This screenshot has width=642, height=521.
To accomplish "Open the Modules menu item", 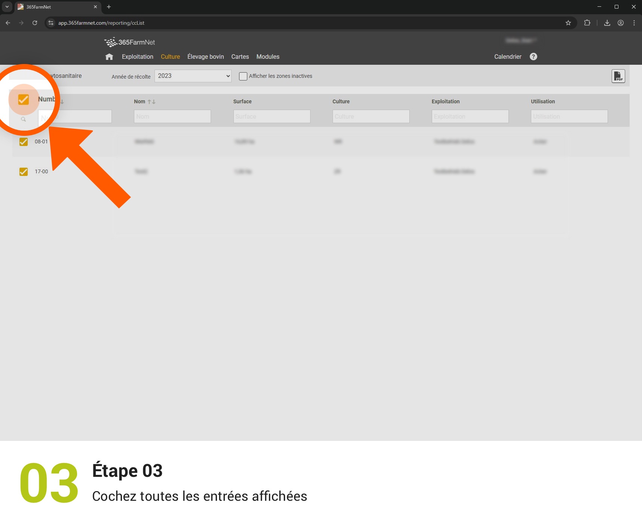I will click(267, 57).
